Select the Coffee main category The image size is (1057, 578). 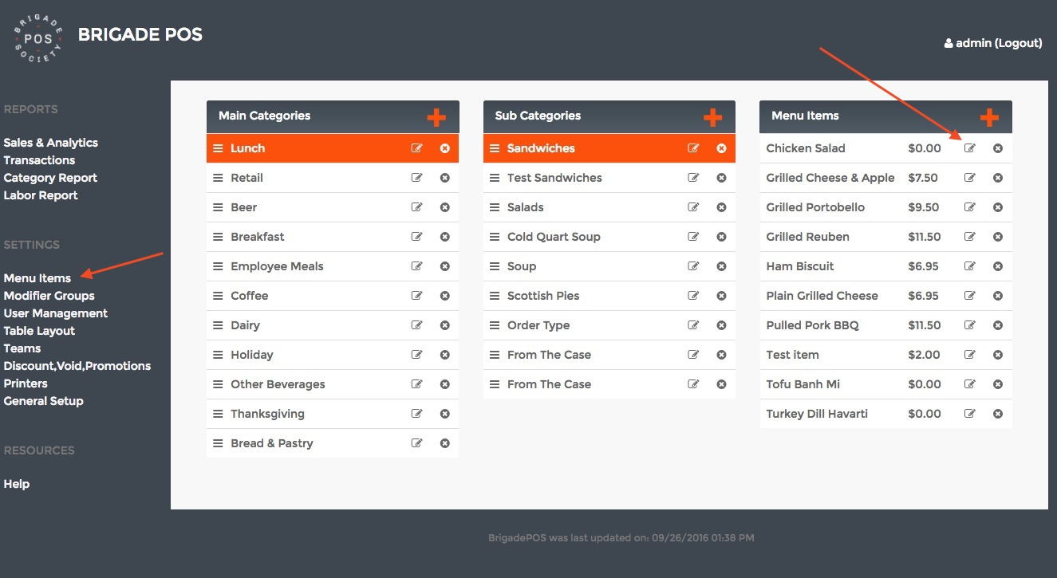point(250,296)
